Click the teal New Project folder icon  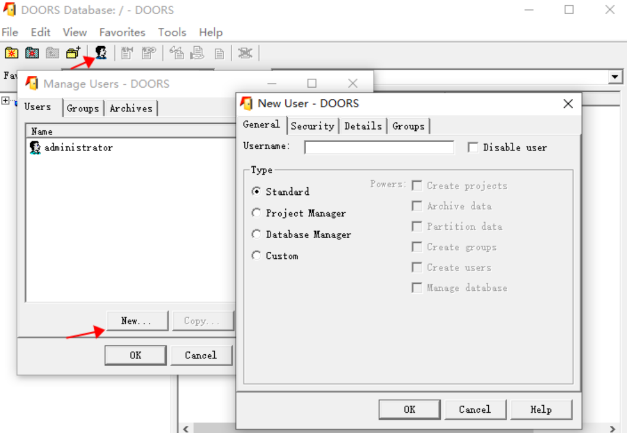point(32,53)
